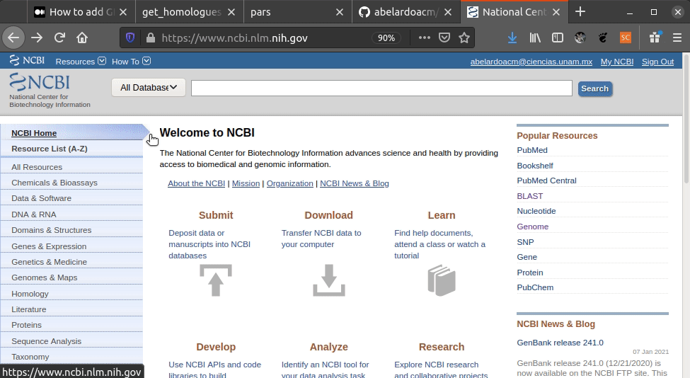
Task: Click the Download tray arrow icon
Action: click(x=328, y=280)
